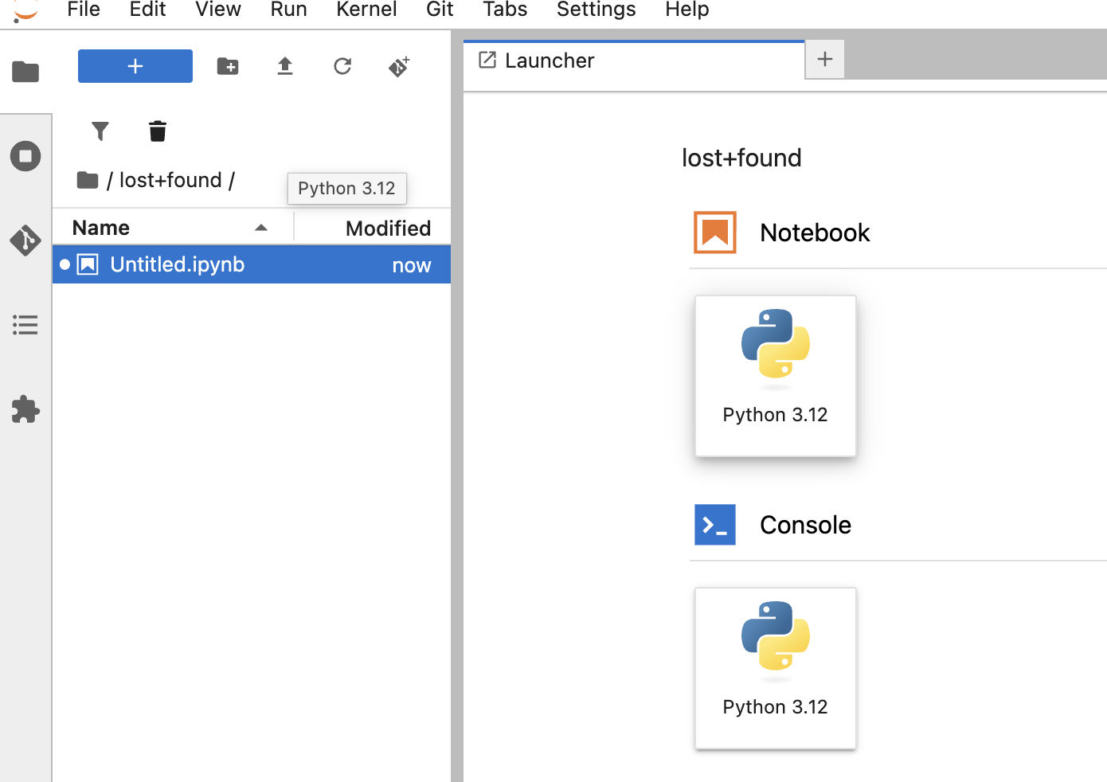Click the blue new launcher button
1107x782 pixels.
point(135,66)
